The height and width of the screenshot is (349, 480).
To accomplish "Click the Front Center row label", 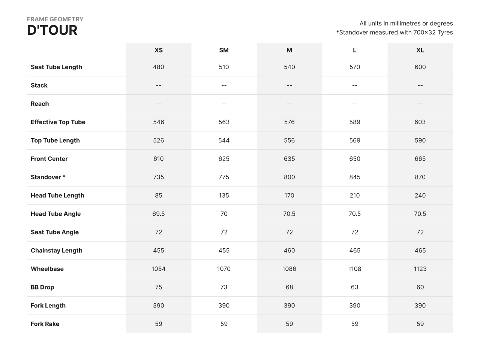I will click(49, 159).
